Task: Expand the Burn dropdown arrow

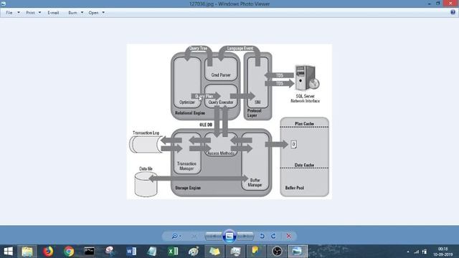Action: point(82,13)
